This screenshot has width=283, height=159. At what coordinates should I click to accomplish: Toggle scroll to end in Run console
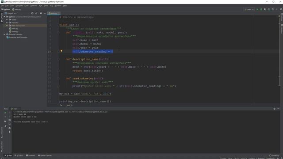point(10,124)
